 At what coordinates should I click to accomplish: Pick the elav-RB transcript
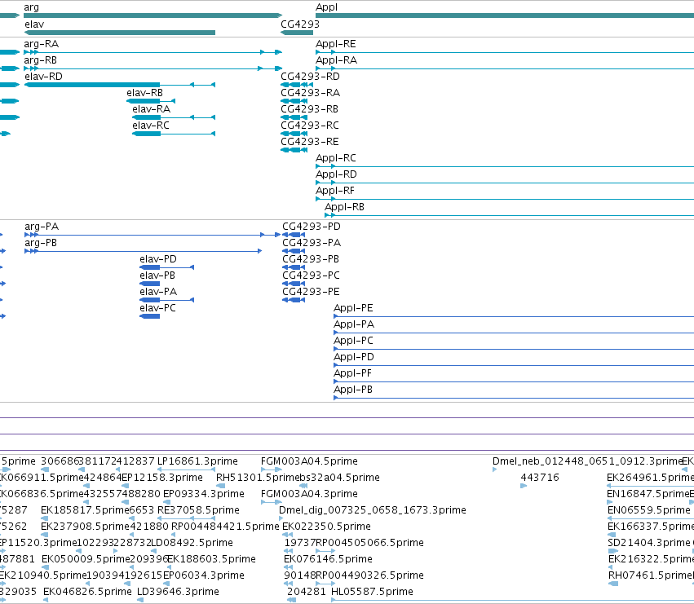coord(144,93)
